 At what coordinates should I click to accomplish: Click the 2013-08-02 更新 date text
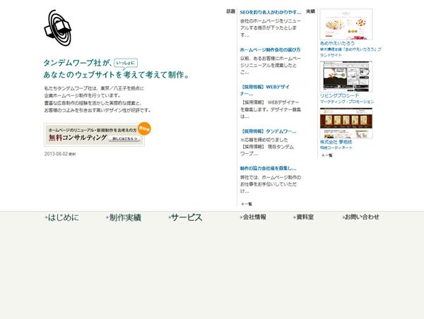point(60,154)
